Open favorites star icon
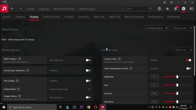 click(x=168, y=9)
